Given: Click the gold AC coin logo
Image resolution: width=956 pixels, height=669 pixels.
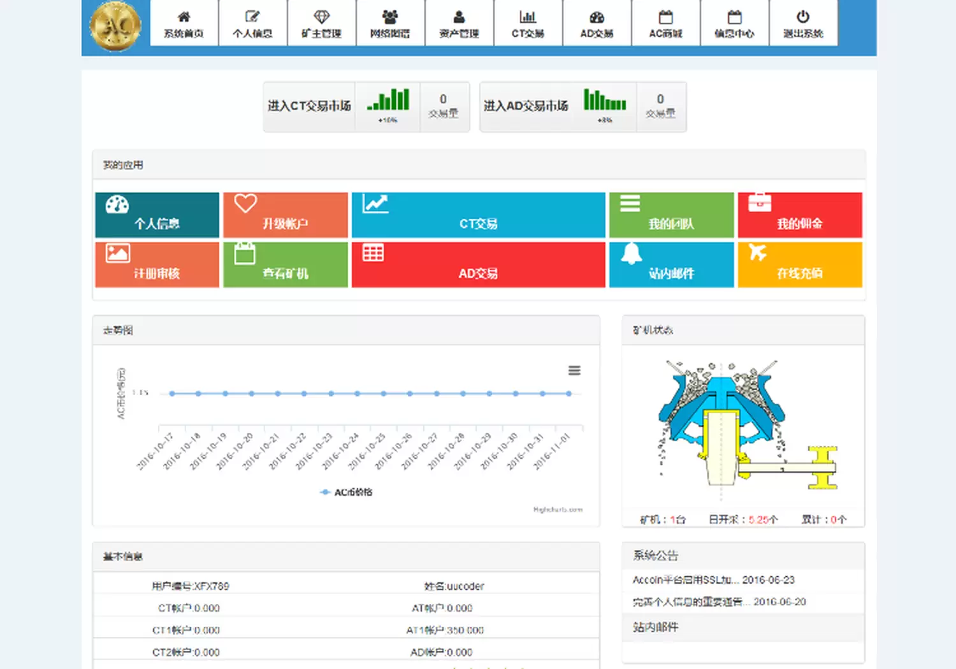Looking at the screenshot, I should point(115,26).
